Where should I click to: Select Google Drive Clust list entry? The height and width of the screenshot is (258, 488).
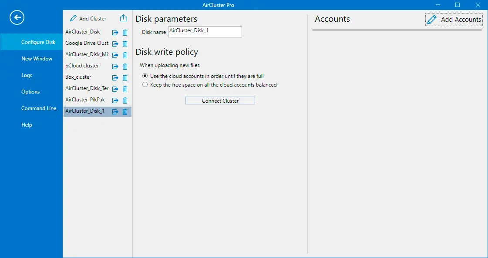(x=87, y=43)
